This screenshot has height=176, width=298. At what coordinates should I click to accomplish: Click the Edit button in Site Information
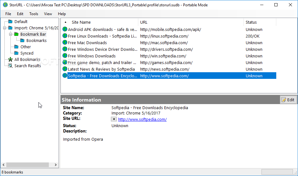[x=288, y=100]
